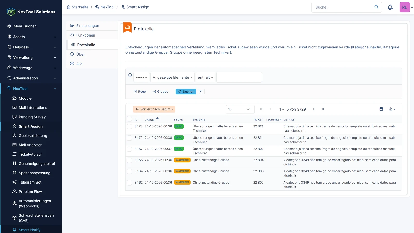Open Telegram Bot in the sidebar
This screenshot has width=414, height=233.
pyautogui.click(x=30, y=182)
